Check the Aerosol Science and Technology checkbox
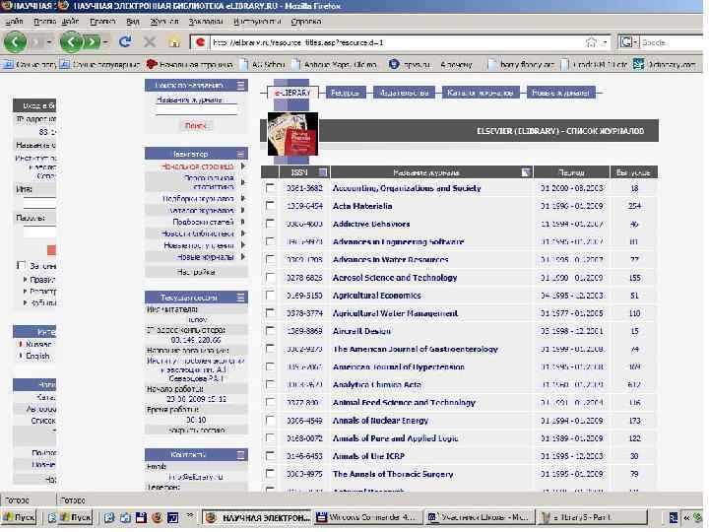Viewport: 709px width, 532px height. [x=270, y=277]
